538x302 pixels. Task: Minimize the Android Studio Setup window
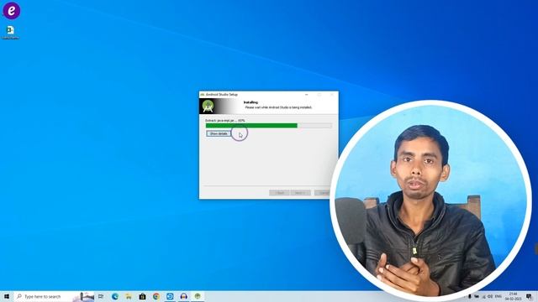[x=306, y=95]
